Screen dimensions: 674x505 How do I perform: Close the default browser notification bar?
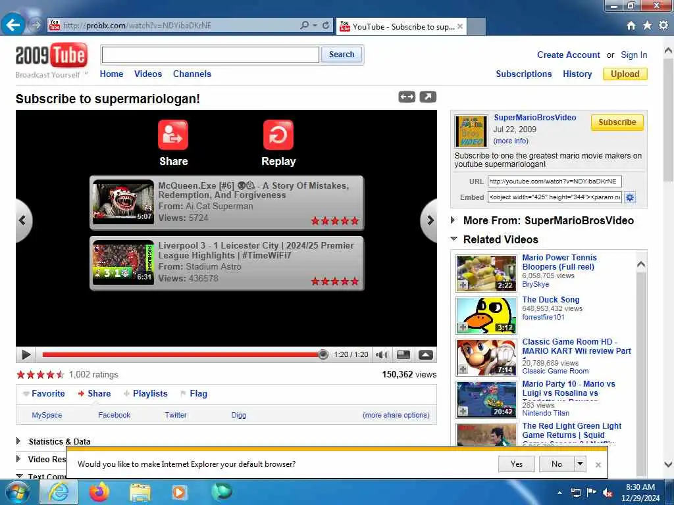click(598, 464)
